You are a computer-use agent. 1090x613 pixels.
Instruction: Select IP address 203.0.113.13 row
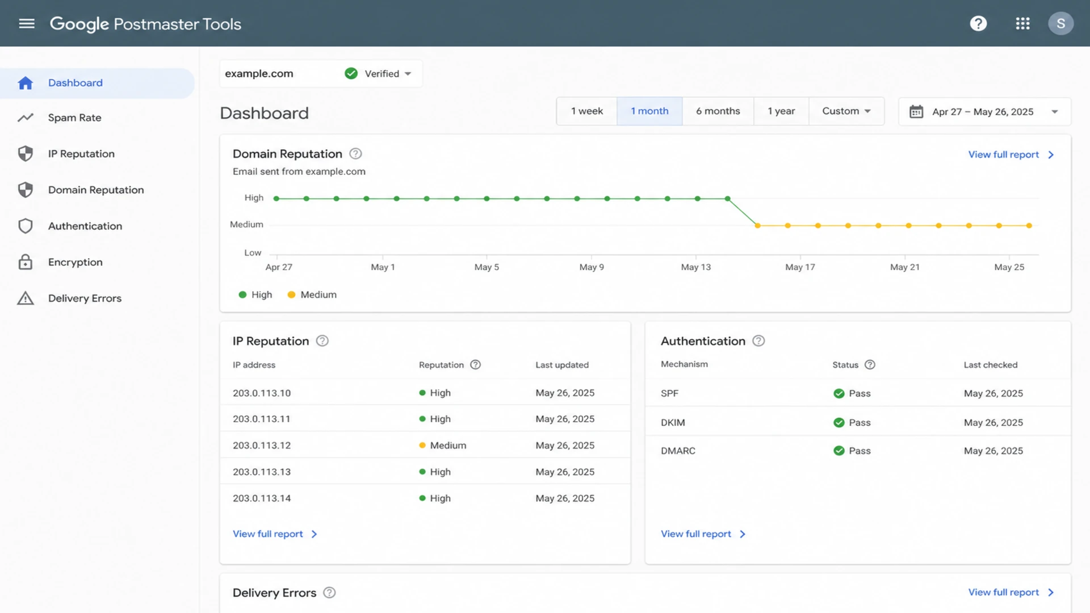425,472
